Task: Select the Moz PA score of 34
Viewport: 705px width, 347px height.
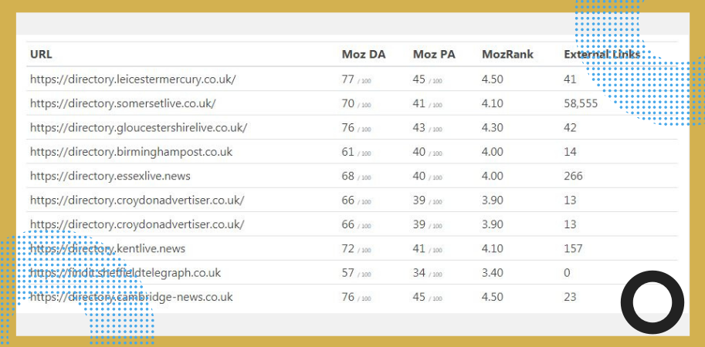Action: 419,273
